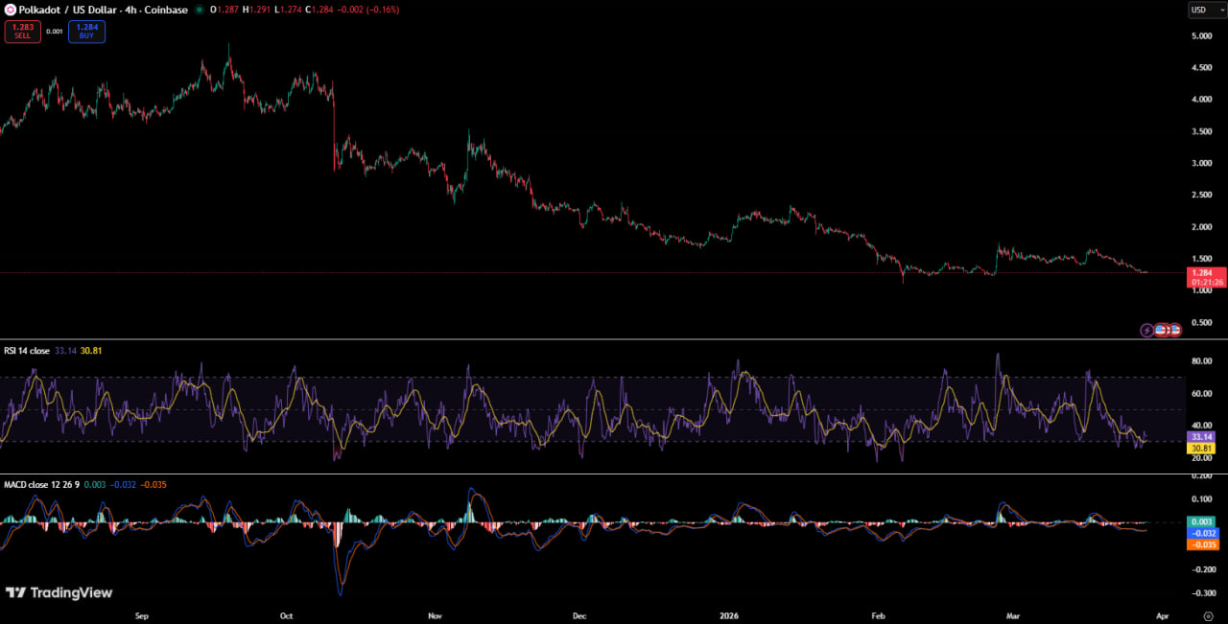
Task: Click the TradingView logo
Action: (59, 592)
